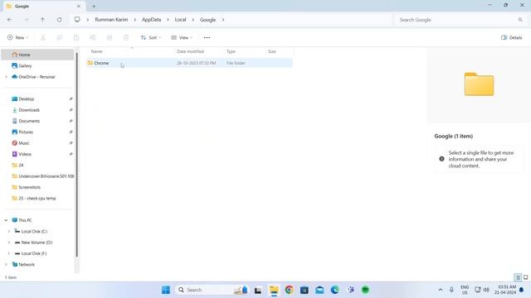This screenshot has width=531, height=298.
Task: Open the See more ellipsis menu
Action: (x=207, y=37)
